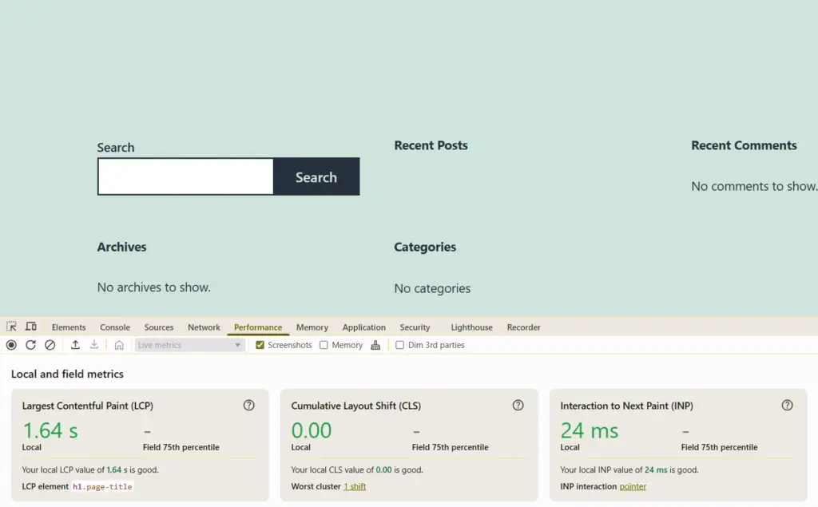Click the reload and record icon
818x507 pixels.
[x=31, y=345]
